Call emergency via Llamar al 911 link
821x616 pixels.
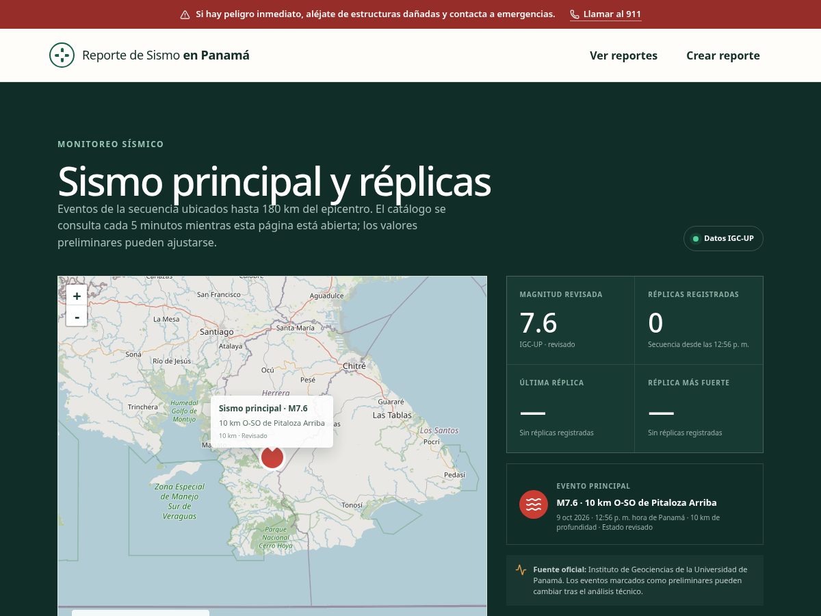605,14
